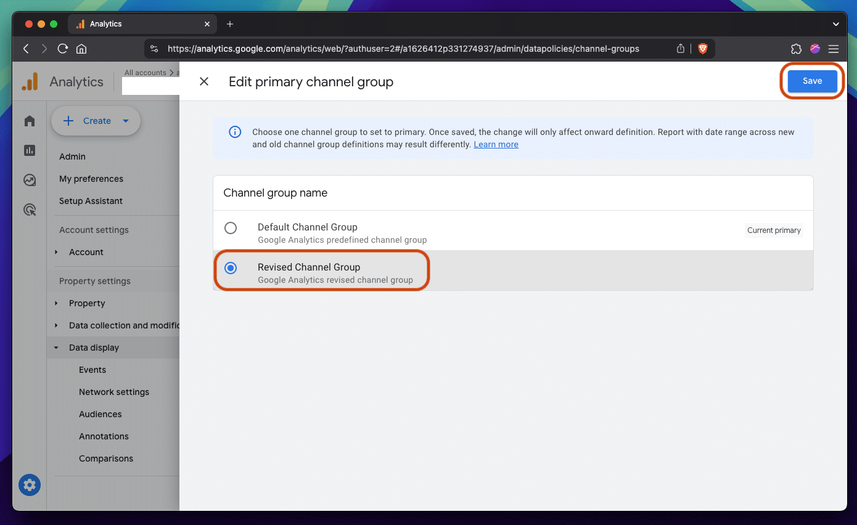
Task: Select the Analytics browser tab
Action: point(142,24)
